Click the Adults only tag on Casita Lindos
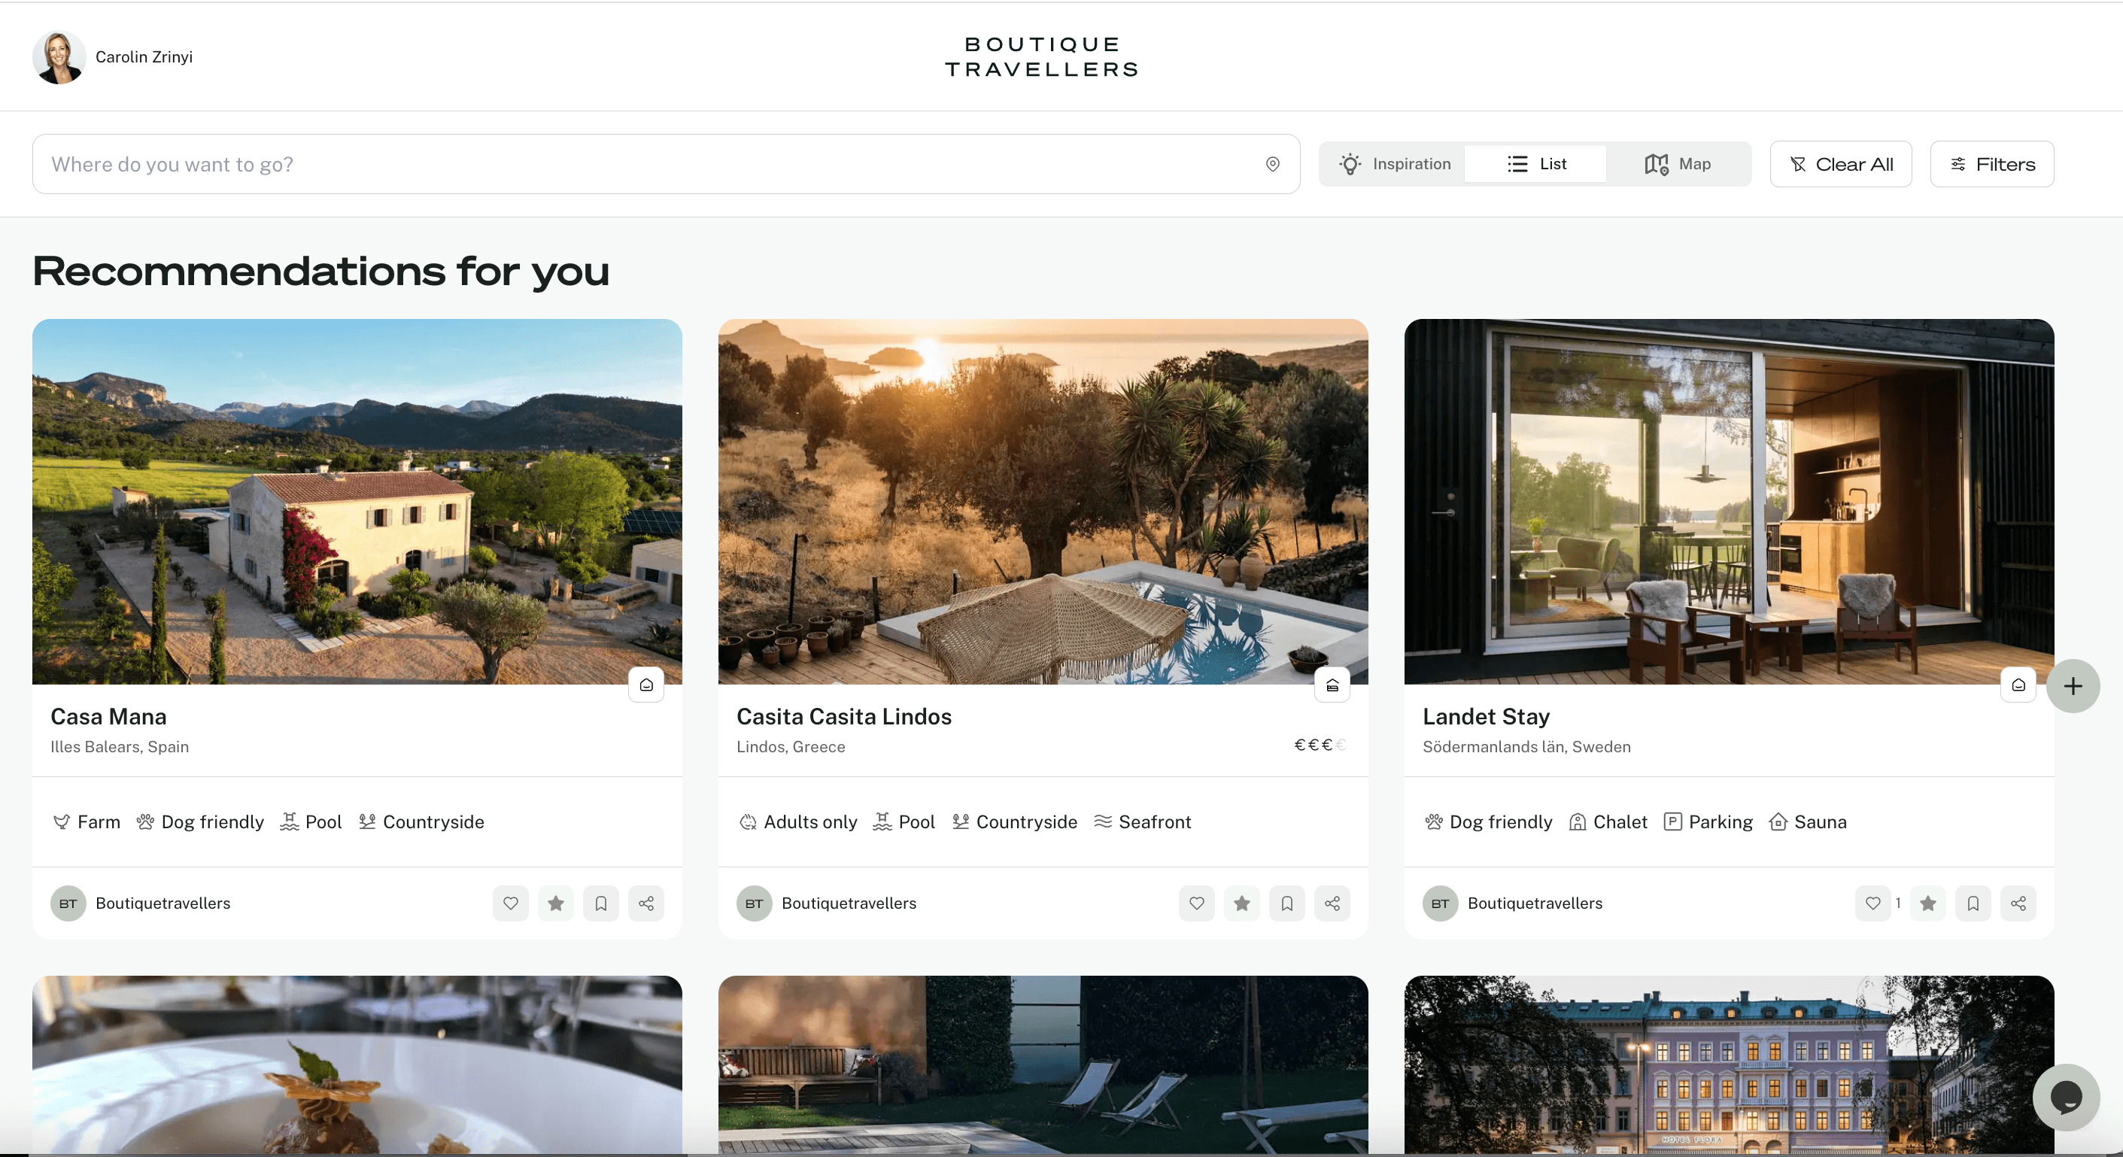2123x1157 pixels. coord(797,821)
